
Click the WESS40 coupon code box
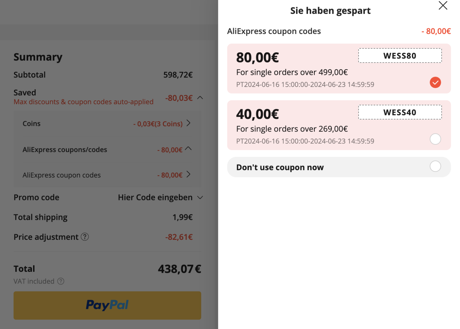[400, 112]
